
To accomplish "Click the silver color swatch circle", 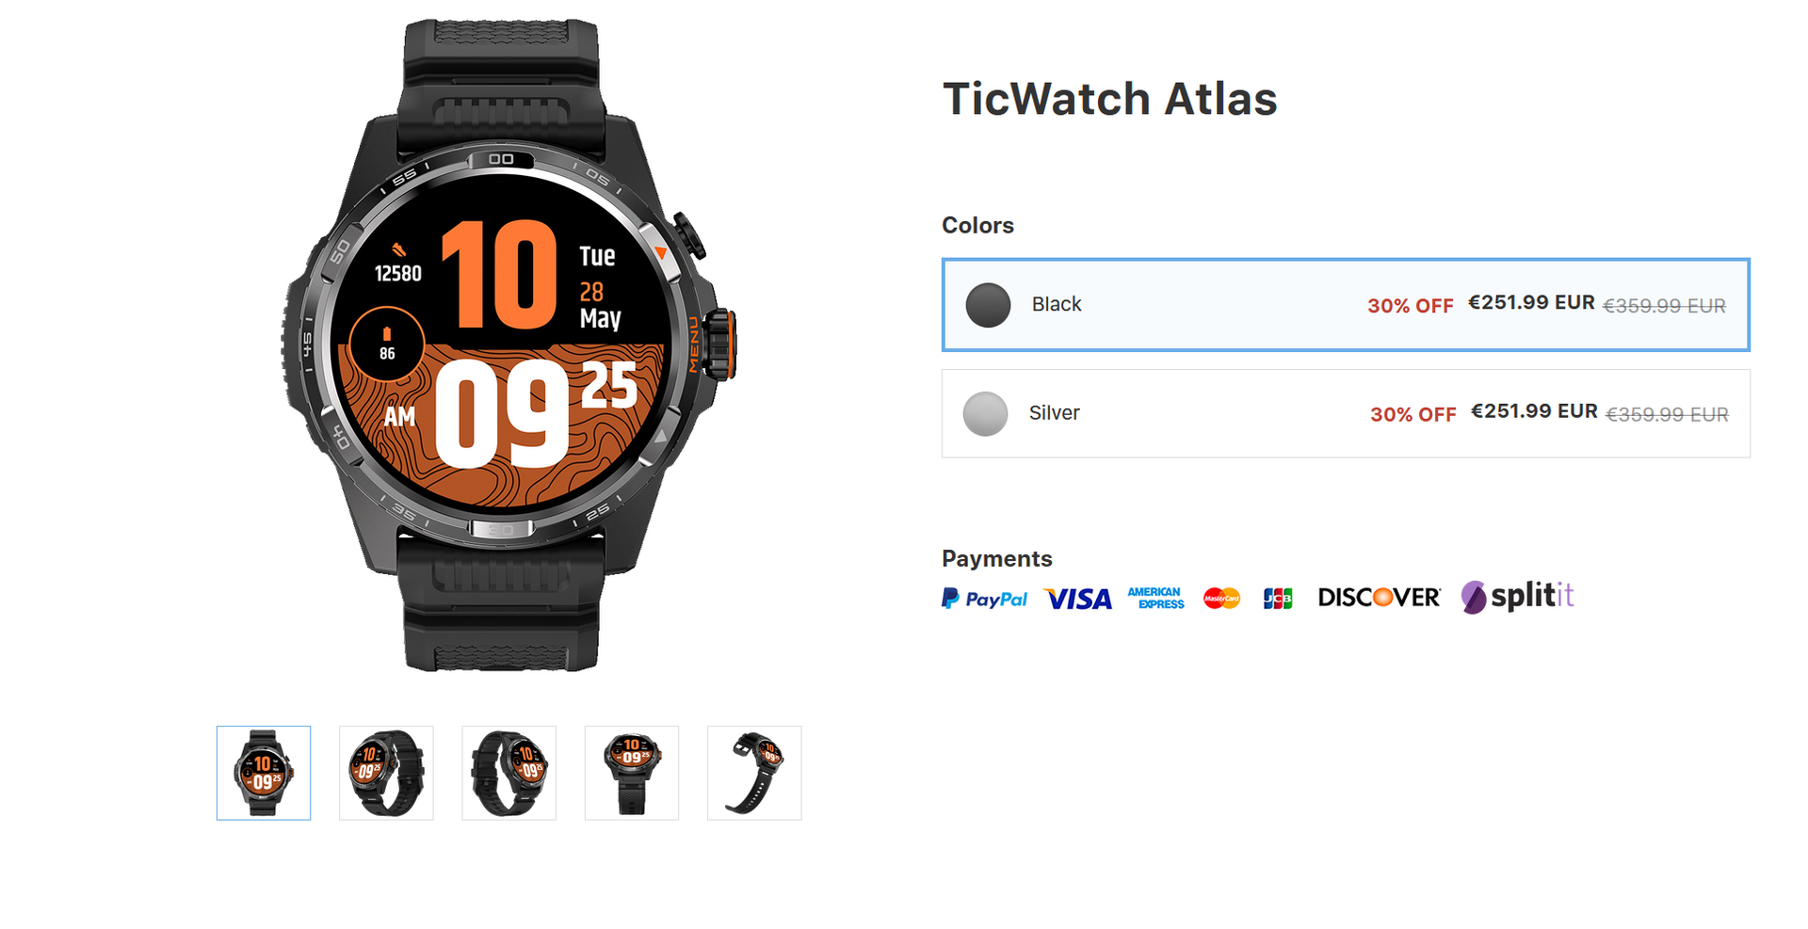I will [x=985, y=413].
